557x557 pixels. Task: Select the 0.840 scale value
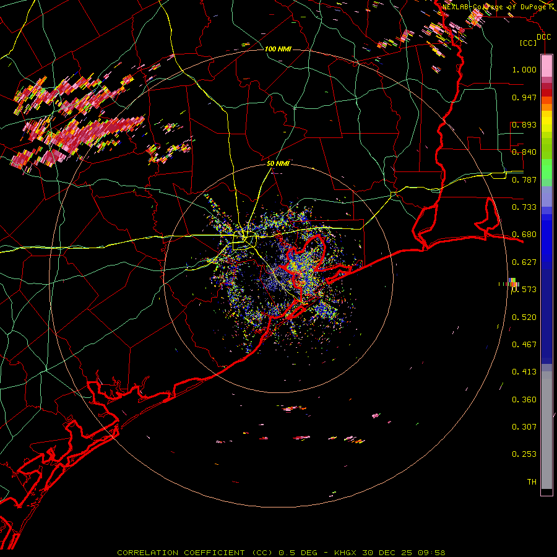[x=524, y=152]
